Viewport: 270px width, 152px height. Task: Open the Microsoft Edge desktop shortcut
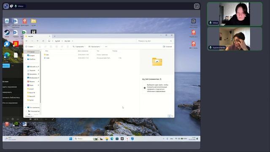click(x=7, y=55)
